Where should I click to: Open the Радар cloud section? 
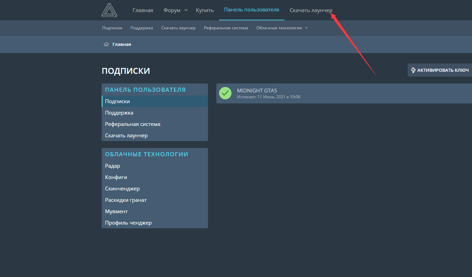(x=155, y=166)
